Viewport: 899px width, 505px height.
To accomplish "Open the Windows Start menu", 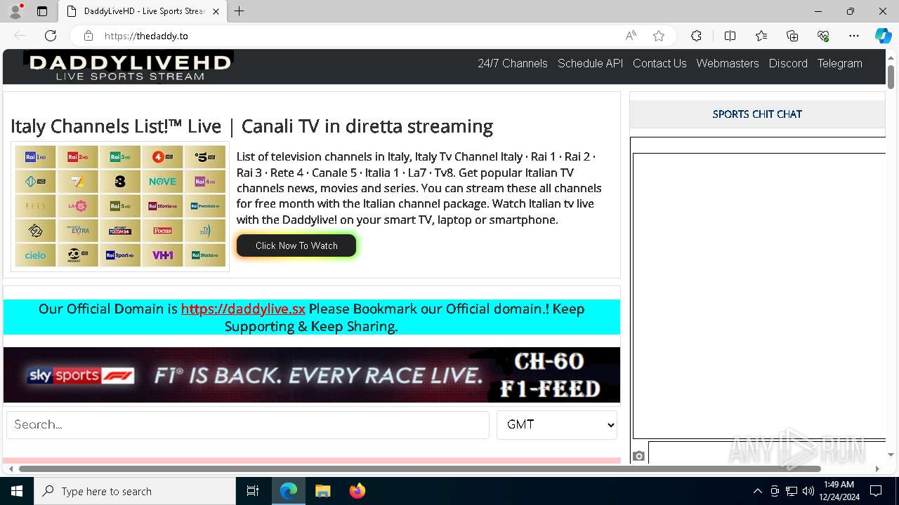I will tap(17, 491).
